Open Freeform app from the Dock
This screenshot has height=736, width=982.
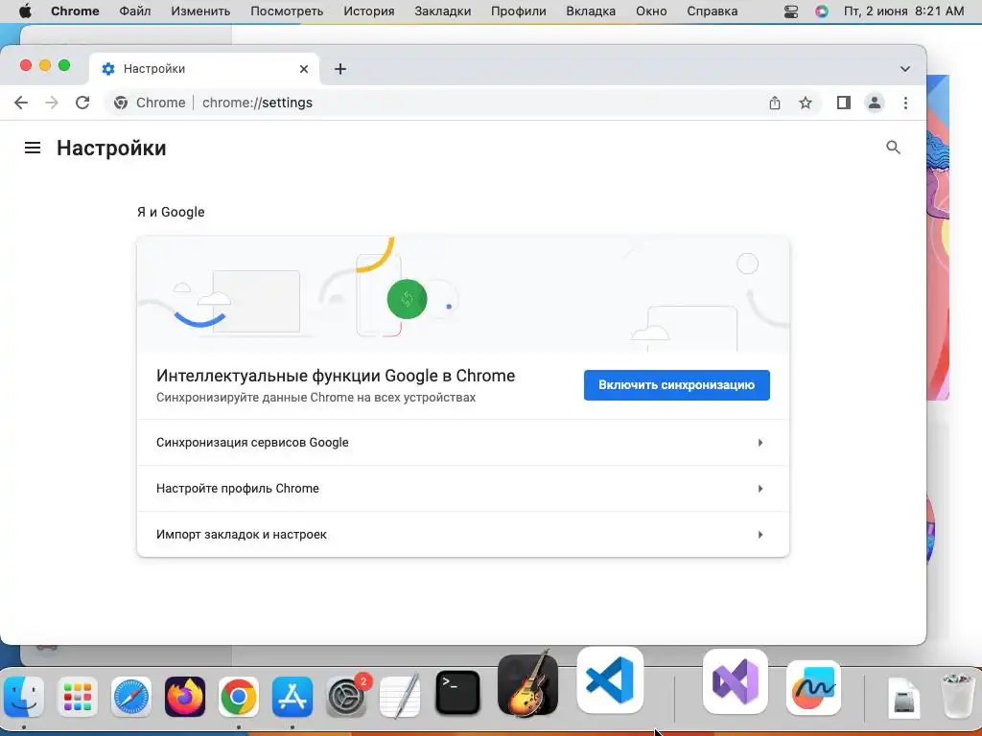click(813, 688)
